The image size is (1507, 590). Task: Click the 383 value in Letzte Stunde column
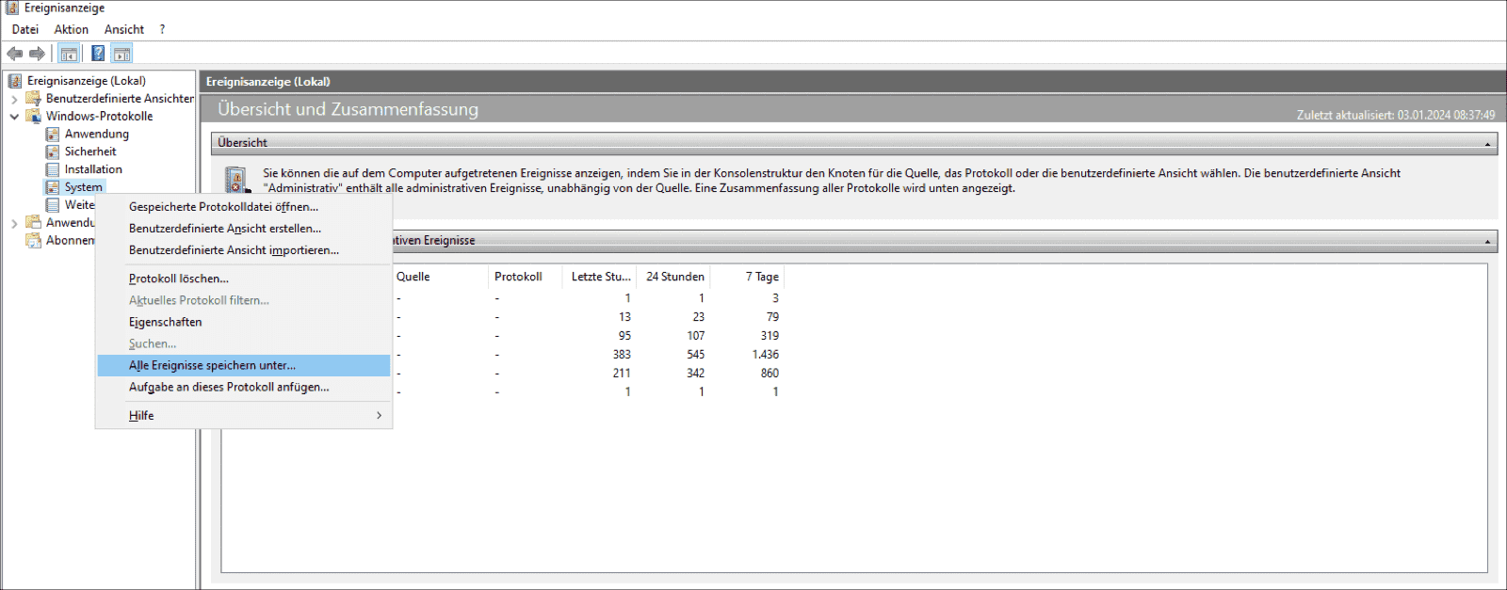[622, 355]
